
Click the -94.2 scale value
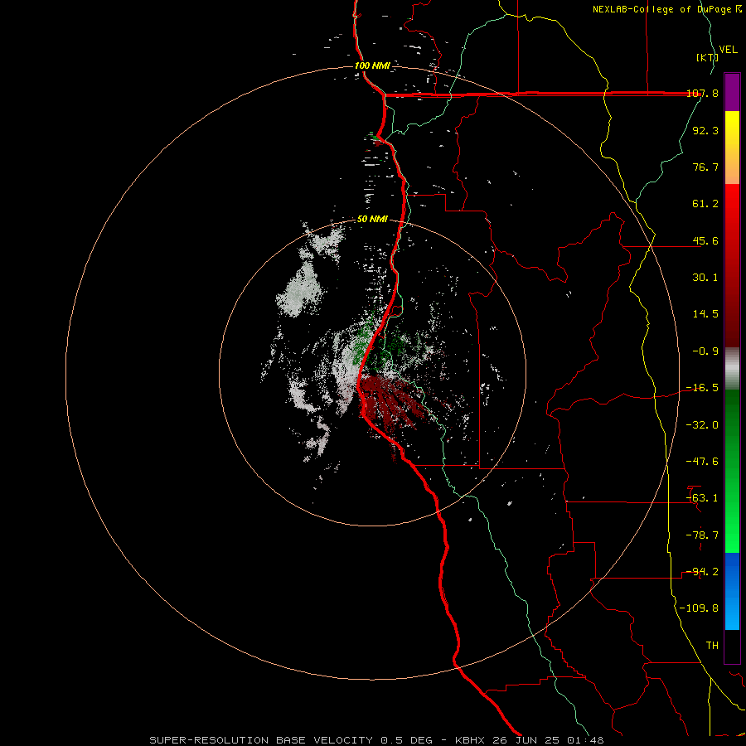[x=702, y=572]
